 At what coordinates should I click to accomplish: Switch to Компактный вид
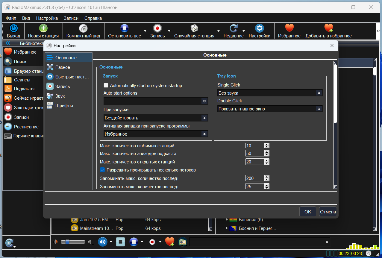[x=83, y=28]
